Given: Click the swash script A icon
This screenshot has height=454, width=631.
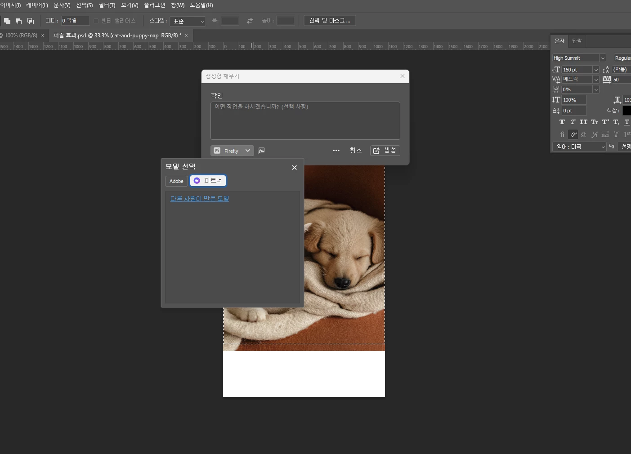Looking at the screenshot, I should [x=595, y=134].
